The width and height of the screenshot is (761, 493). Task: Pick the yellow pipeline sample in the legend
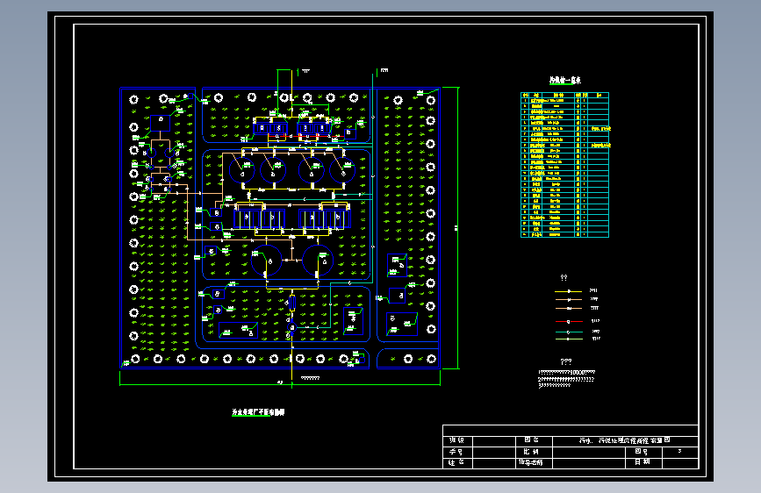coord(568,291)
